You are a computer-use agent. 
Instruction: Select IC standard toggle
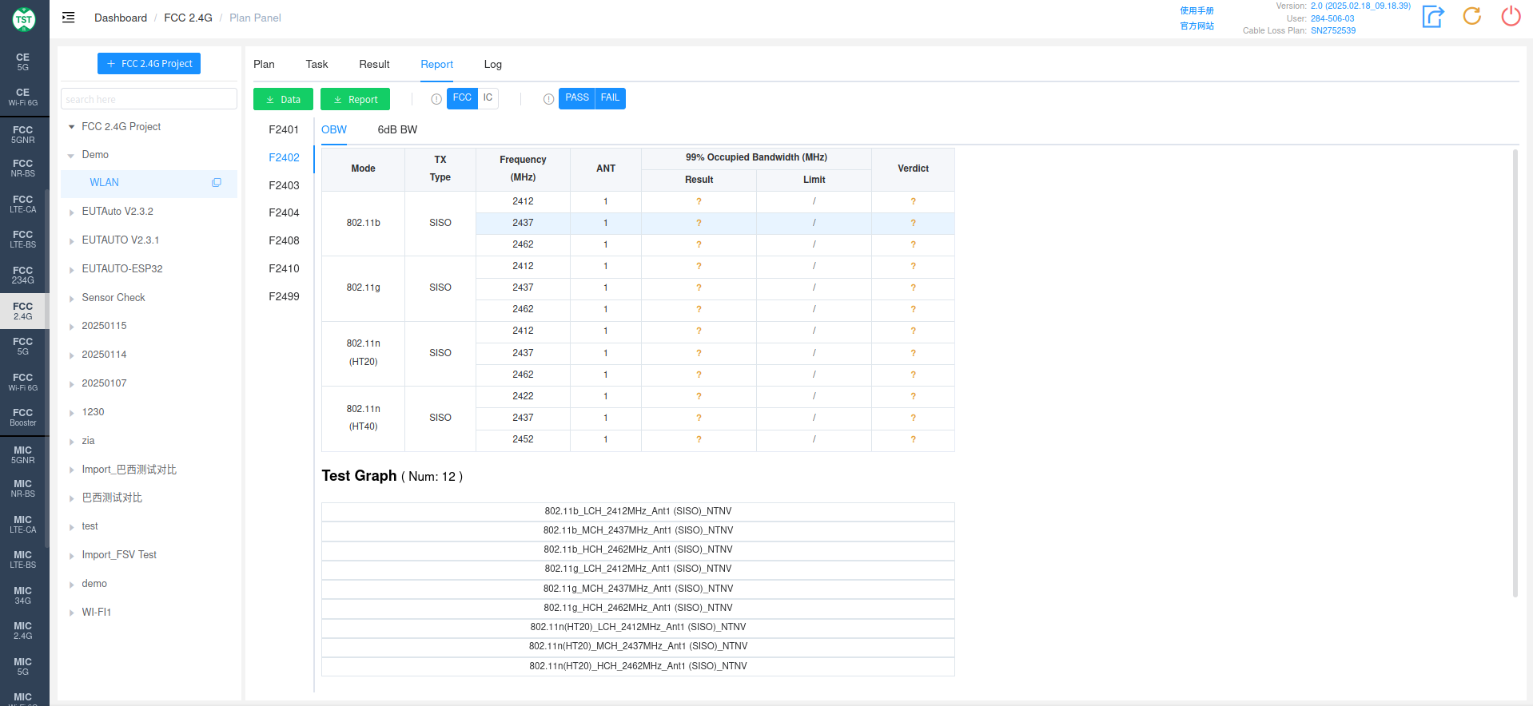[x=488, y=98]
